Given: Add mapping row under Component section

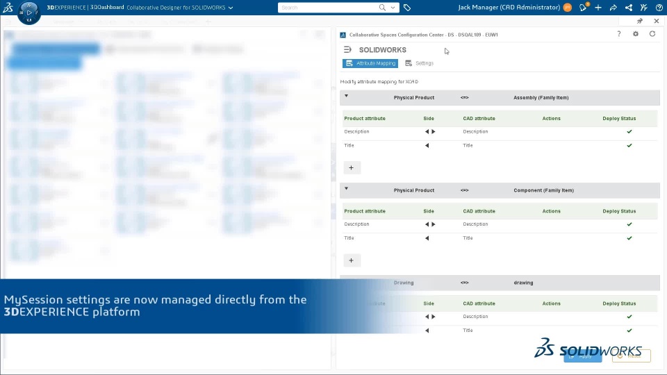Looking at the screenshot, I should click(352, 260).
